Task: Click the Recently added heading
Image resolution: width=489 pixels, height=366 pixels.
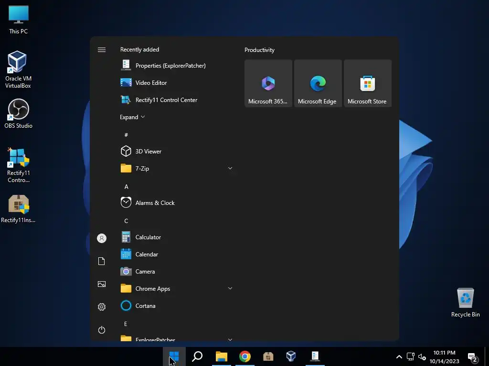Action: [x=140, y=50]
